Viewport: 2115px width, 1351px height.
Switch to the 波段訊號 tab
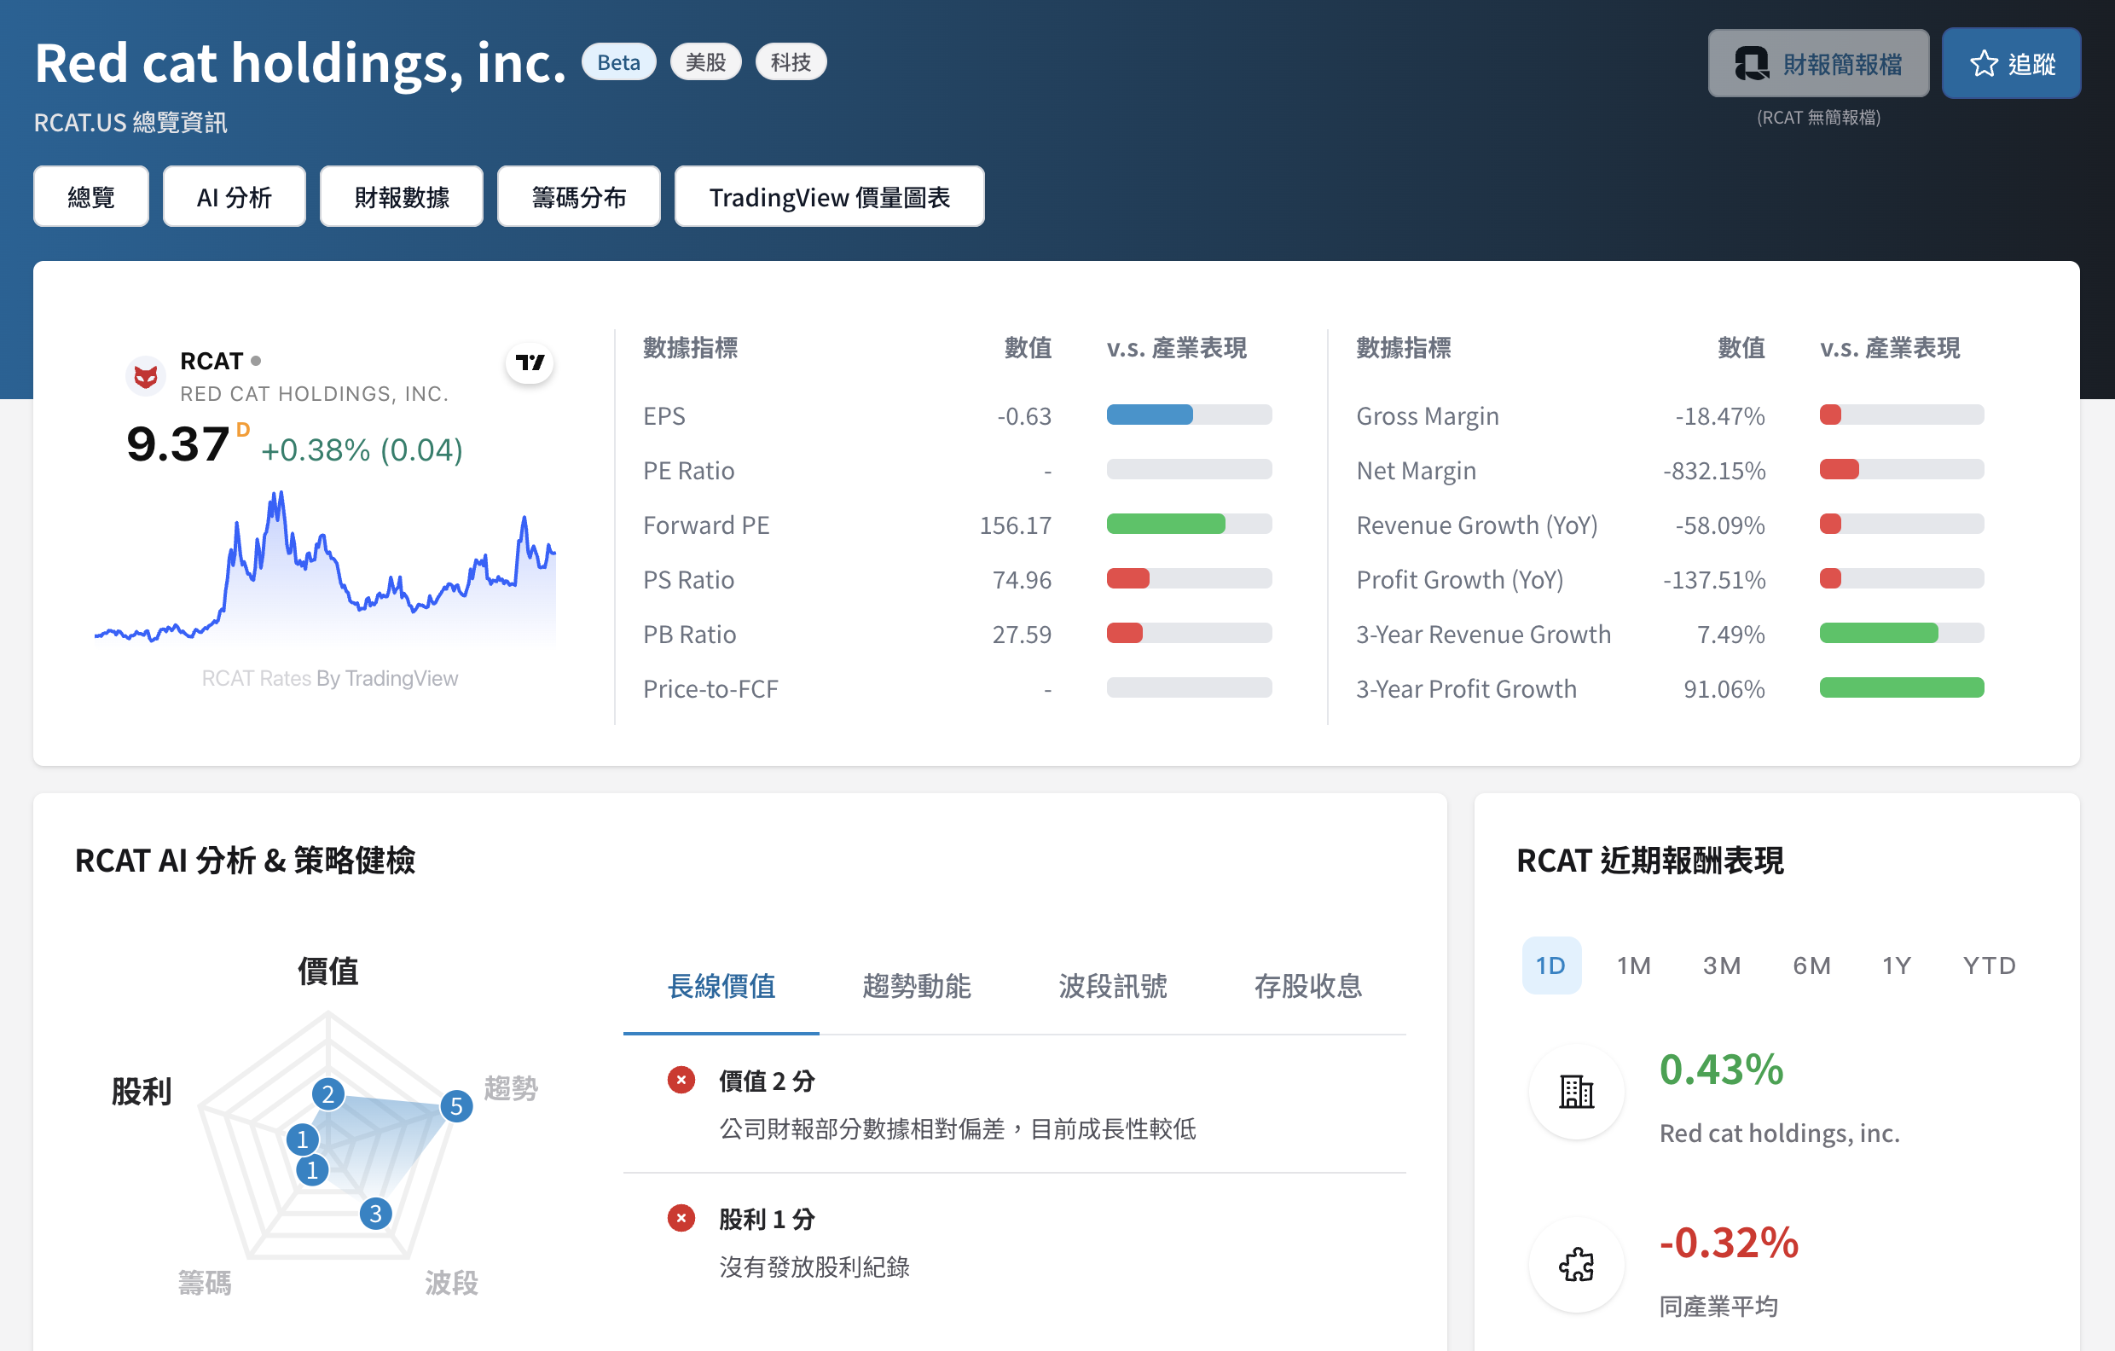1112,987
